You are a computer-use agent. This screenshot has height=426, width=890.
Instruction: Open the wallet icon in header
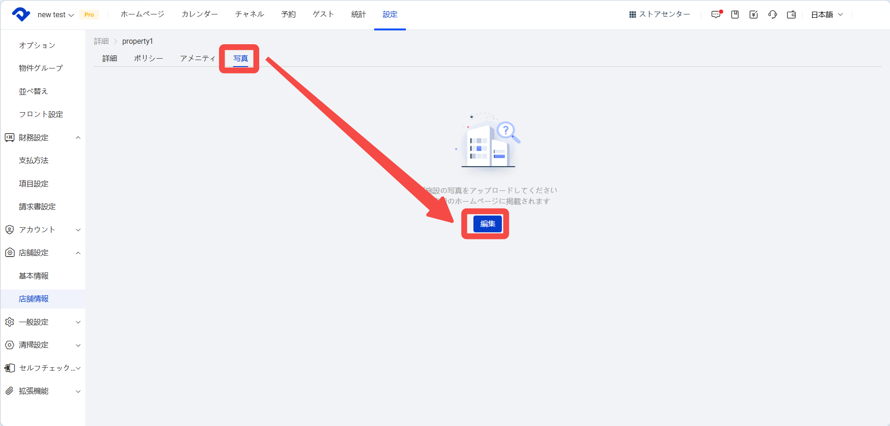[791, 14]
